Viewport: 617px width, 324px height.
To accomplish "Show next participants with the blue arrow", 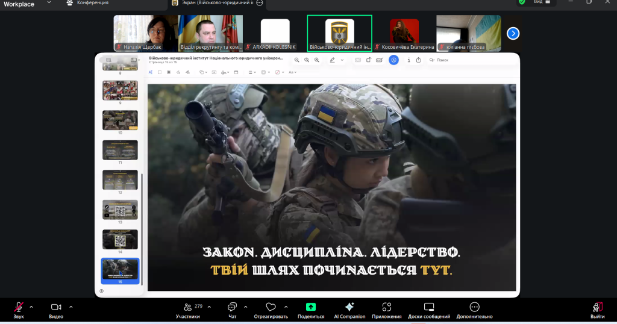I will click(x=513, y=33).
